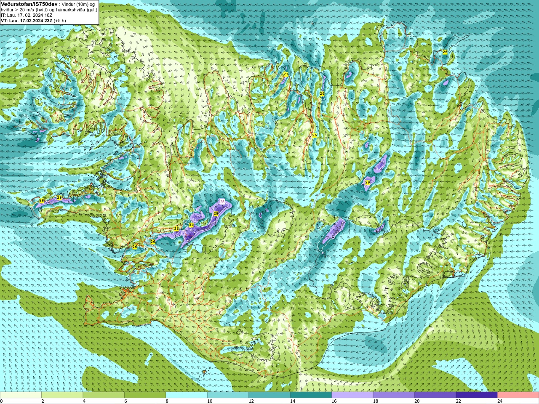
Task: Click the white boxed gust label 25
Action: pos(222,202)
